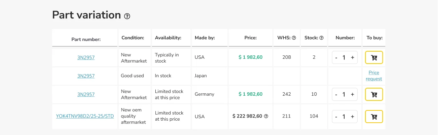
Task: Click the $ 222 982,60 price
Action: coord(247,116)
